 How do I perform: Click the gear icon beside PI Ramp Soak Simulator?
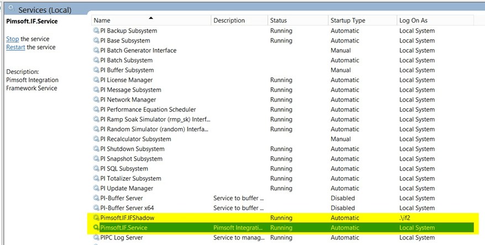coord(96,119)
